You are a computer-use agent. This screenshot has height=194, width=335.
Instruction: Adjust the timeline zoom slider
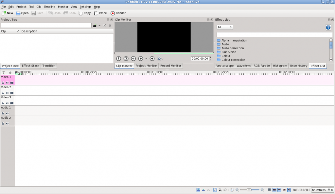point(250,190)
